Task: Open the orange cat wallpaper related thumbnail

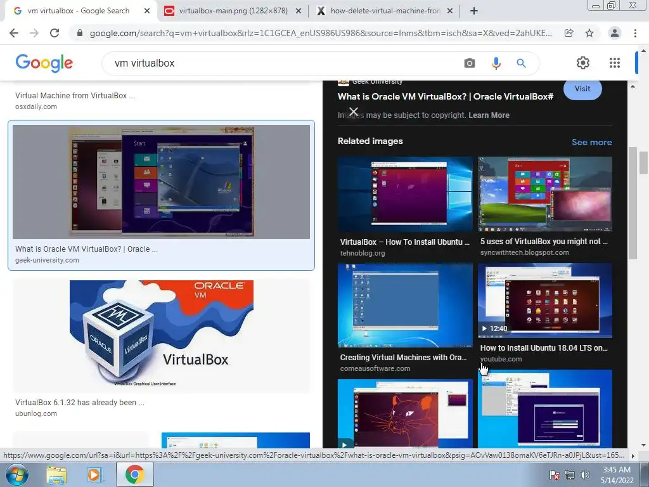Action: click(x=405, y=413)
